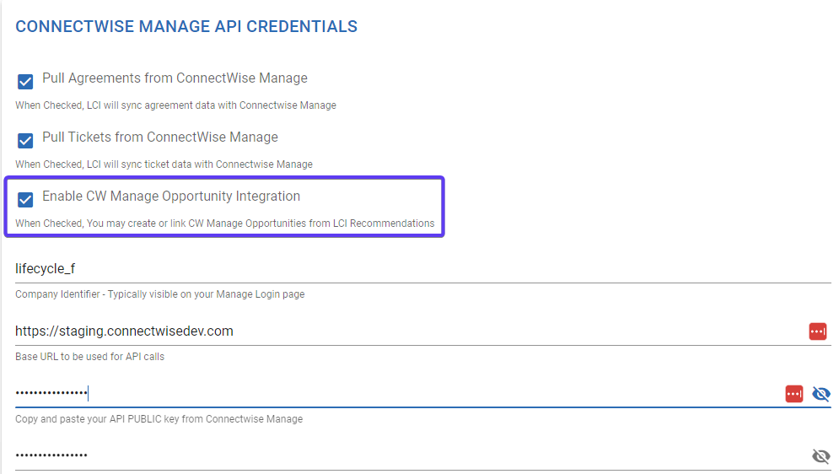Screen dimensions: 839x474
Task: Click 'Base URL to be used for API calls' hint
Action: [x=90, y=357]
